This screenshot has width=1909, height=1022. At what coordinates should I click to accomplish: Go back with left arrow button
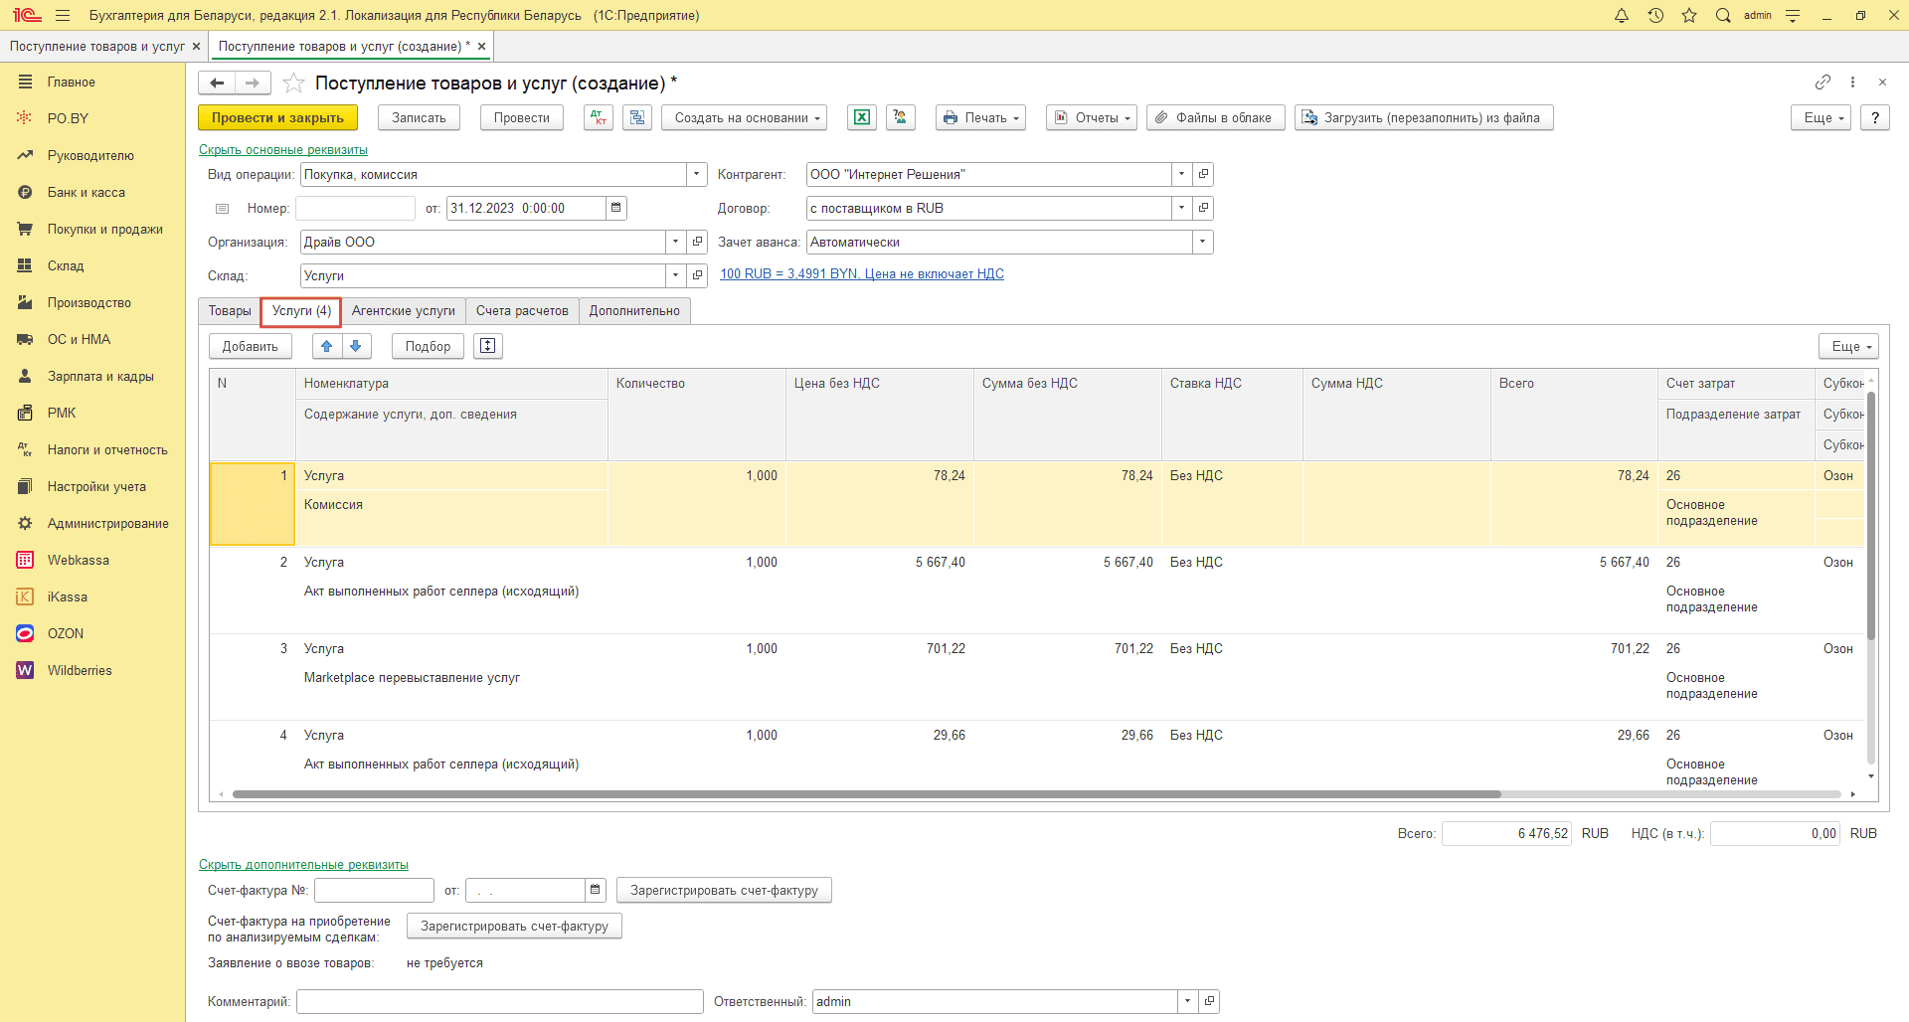point(217,84)
